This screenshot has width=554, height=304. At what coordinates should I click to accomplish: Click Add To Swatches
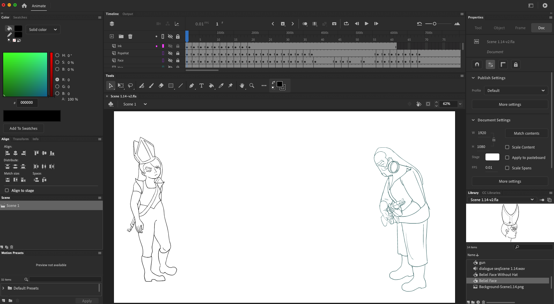tap(23, 128)
